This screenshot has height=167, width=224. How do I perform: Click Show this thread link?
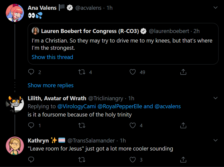tap(52, 57)
